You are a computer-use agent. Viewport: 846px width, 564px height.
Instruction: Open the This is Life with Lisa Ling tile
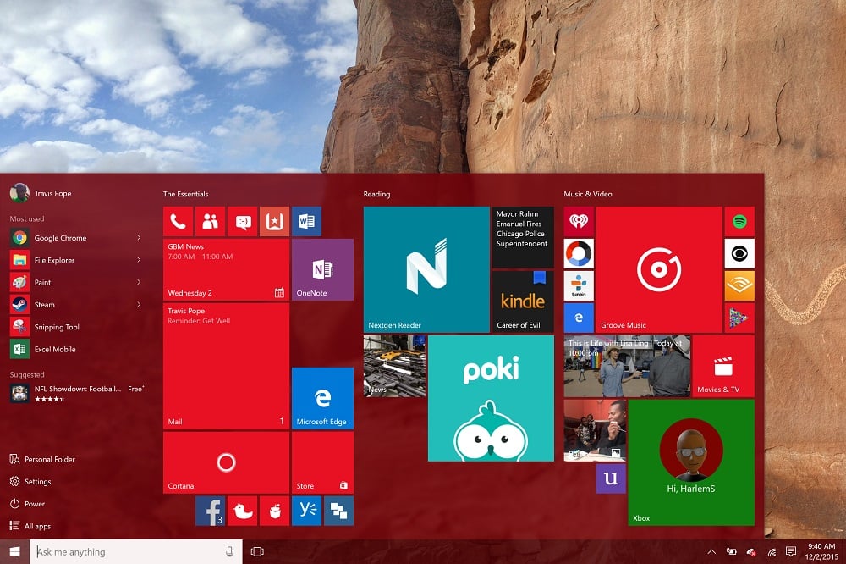627,366
